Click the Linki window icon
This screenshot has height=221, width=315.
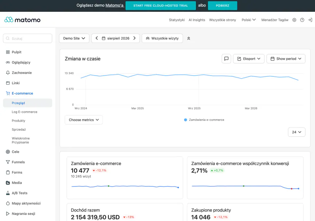click(8, 83)
